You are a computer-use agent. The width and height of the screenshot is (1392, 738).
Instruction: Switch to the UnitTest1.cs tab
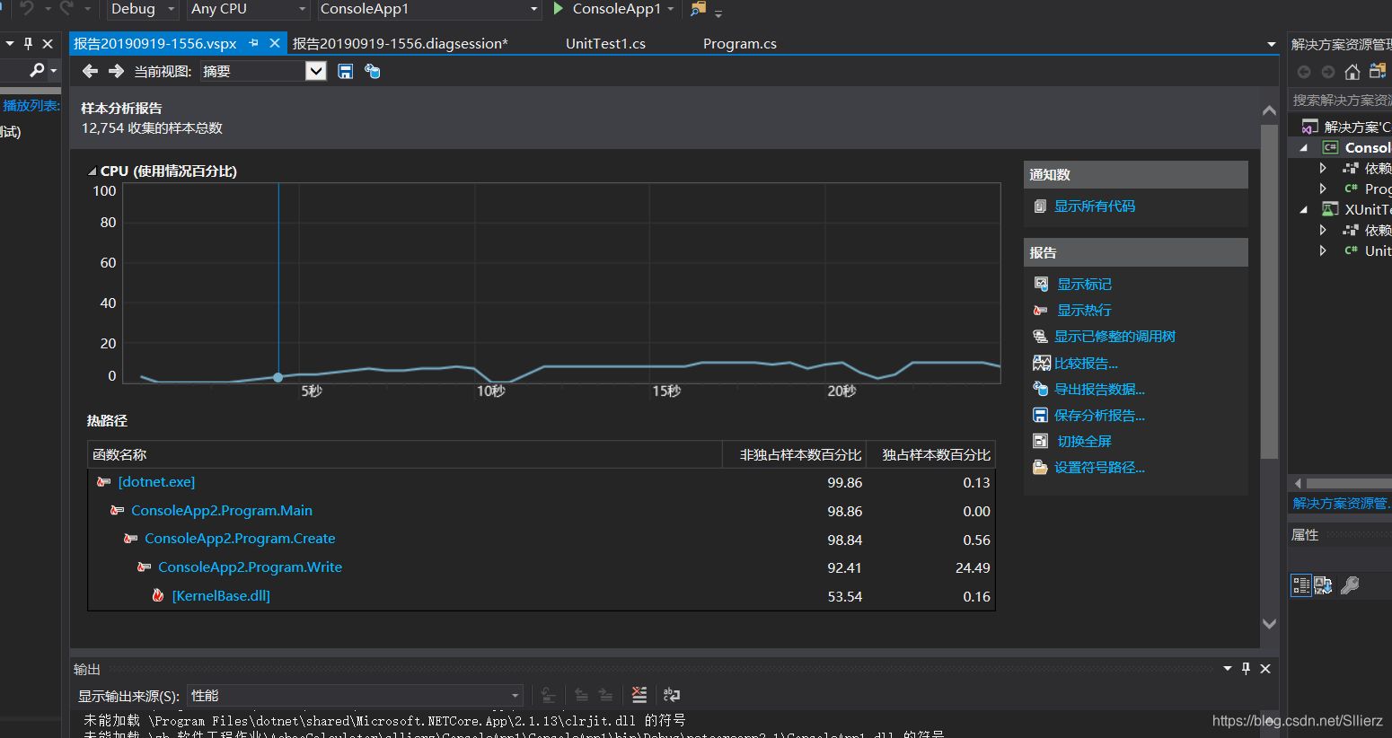[605, 43]
